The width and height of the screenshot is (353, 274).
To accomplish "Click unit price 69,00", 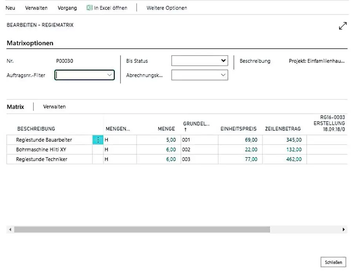I will click(x=251, y=140).
